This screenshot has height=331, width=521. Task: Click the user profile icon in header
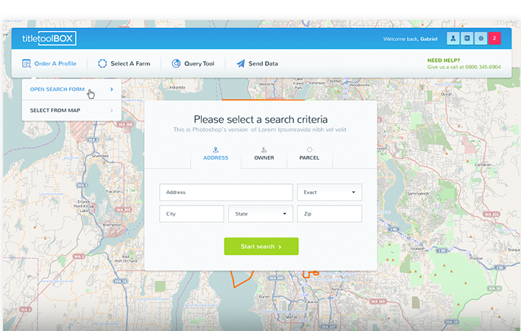click(x=453, y=38)
